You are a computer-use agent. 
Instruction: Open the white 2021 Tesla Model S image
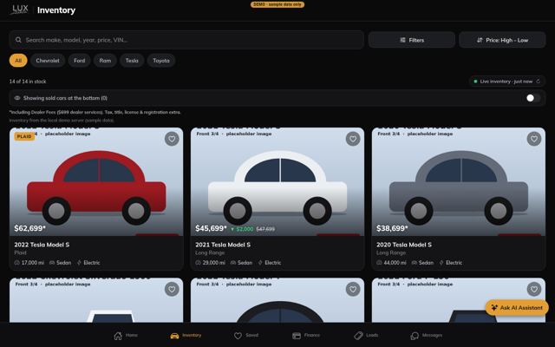click(x=277, y=181)
